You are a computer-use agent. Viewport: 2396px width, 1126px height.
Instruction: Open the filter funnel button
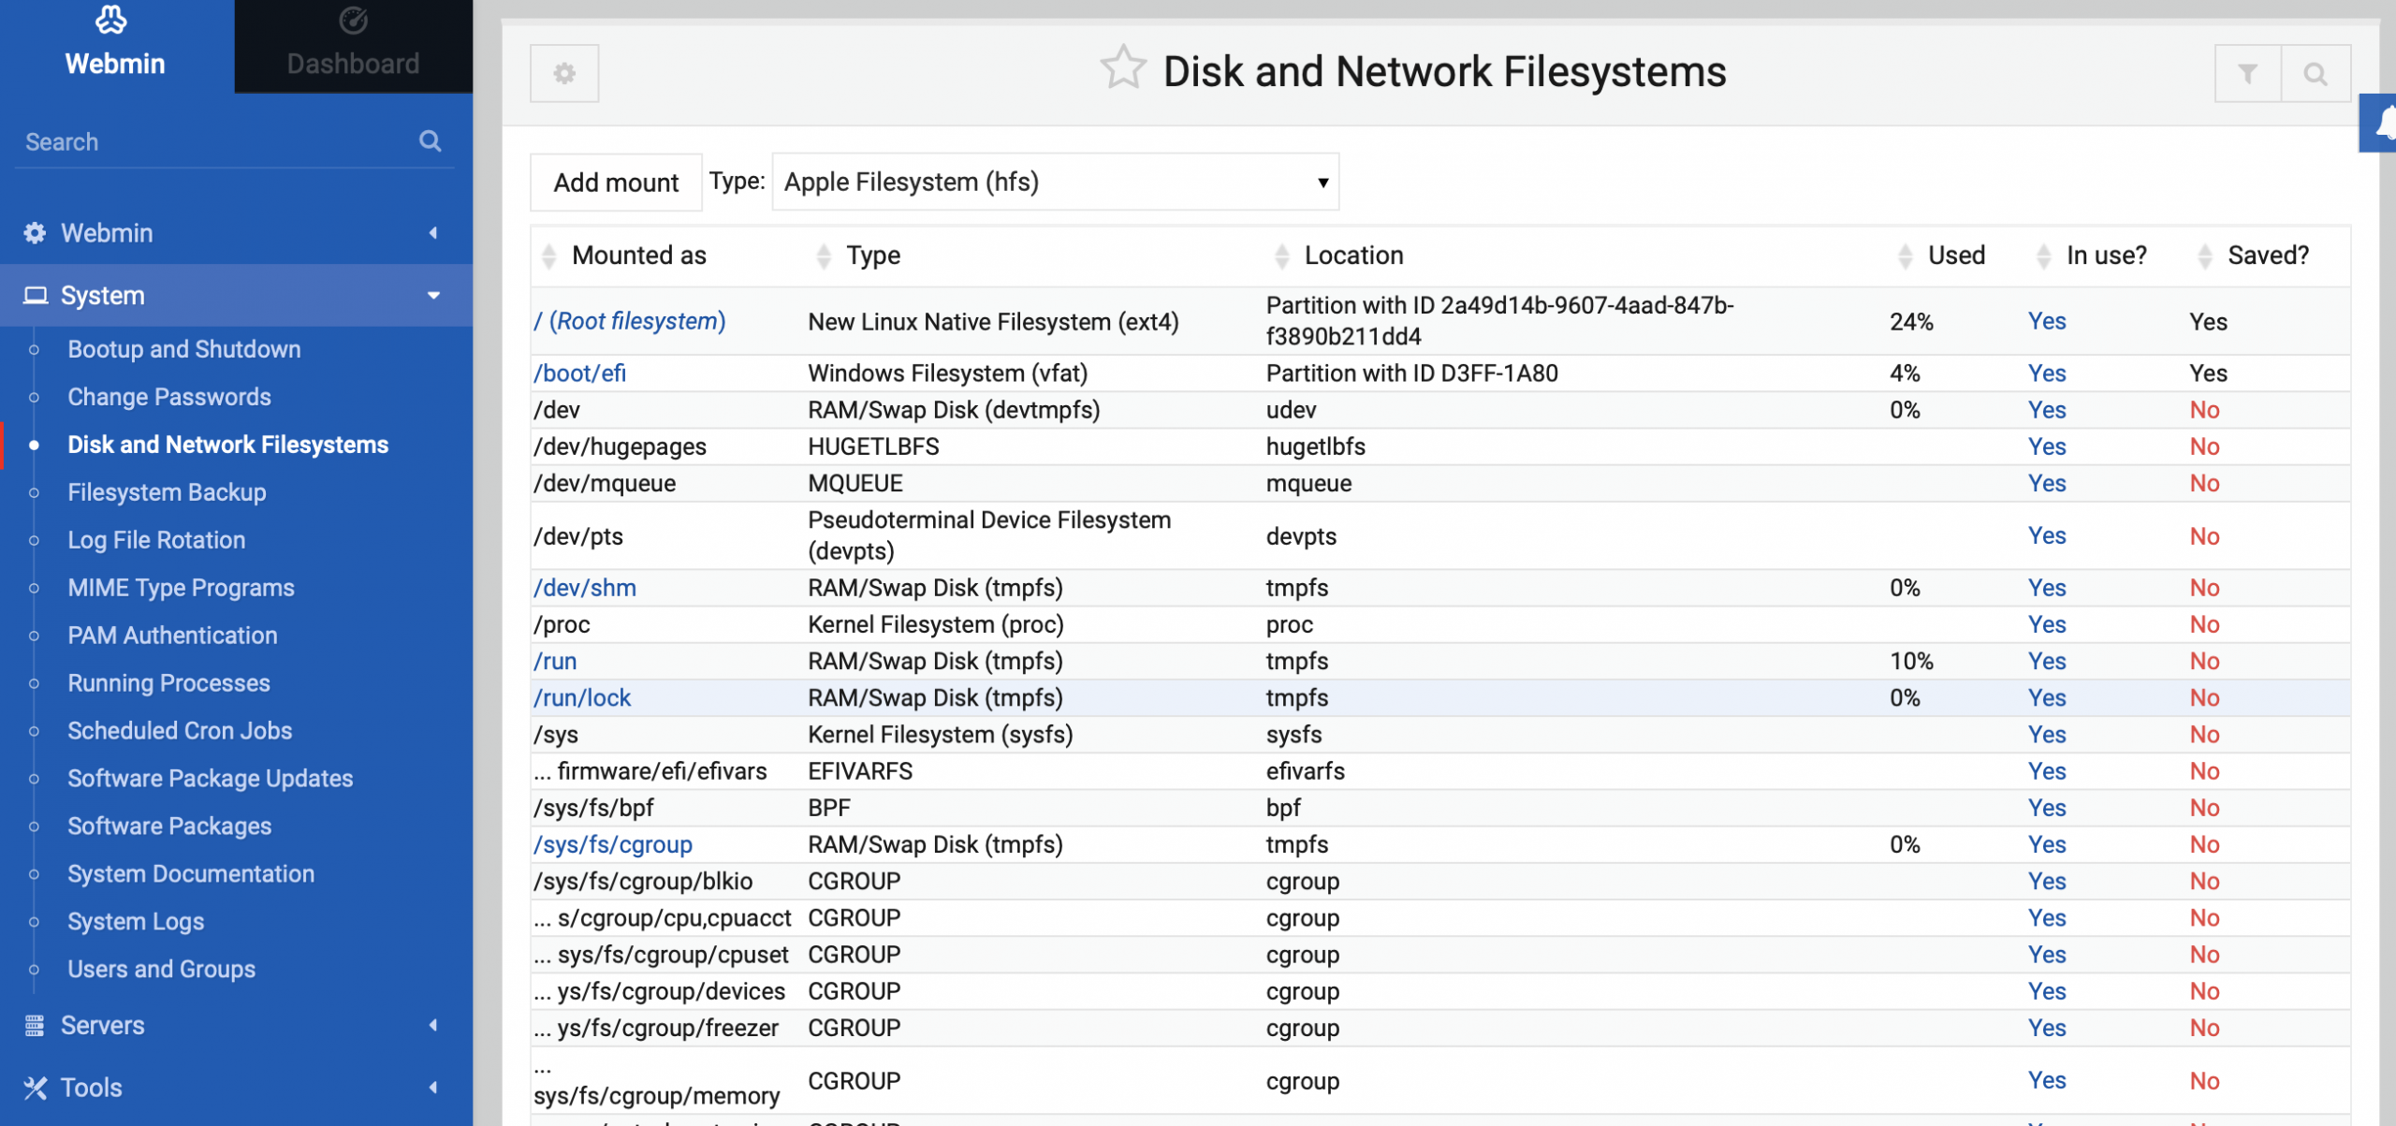click(2247, 73)
